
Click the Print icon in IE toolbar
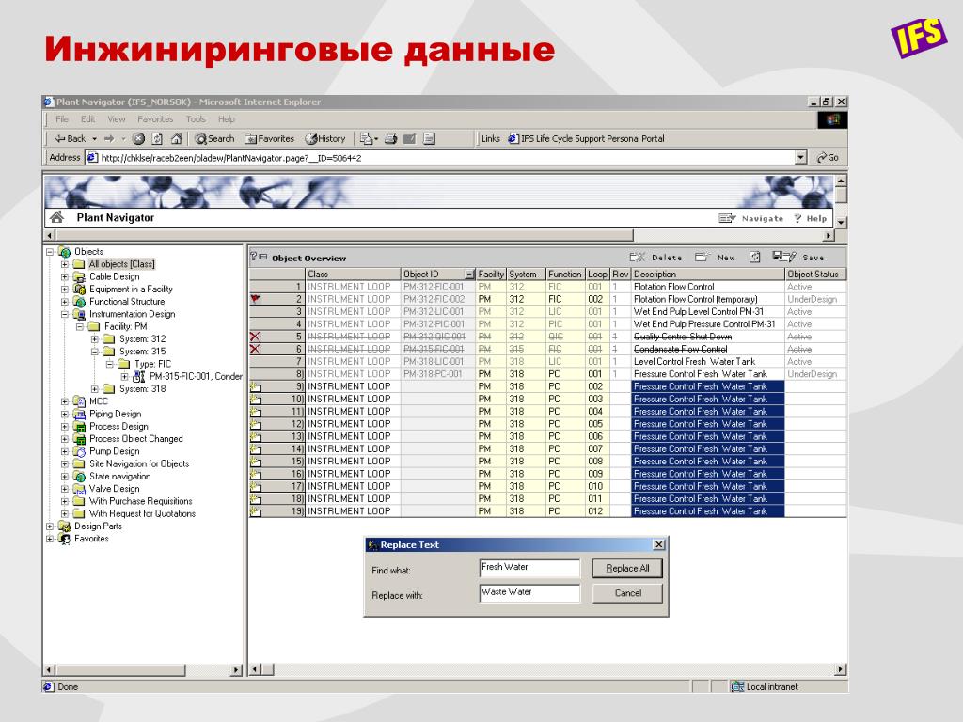390,139
